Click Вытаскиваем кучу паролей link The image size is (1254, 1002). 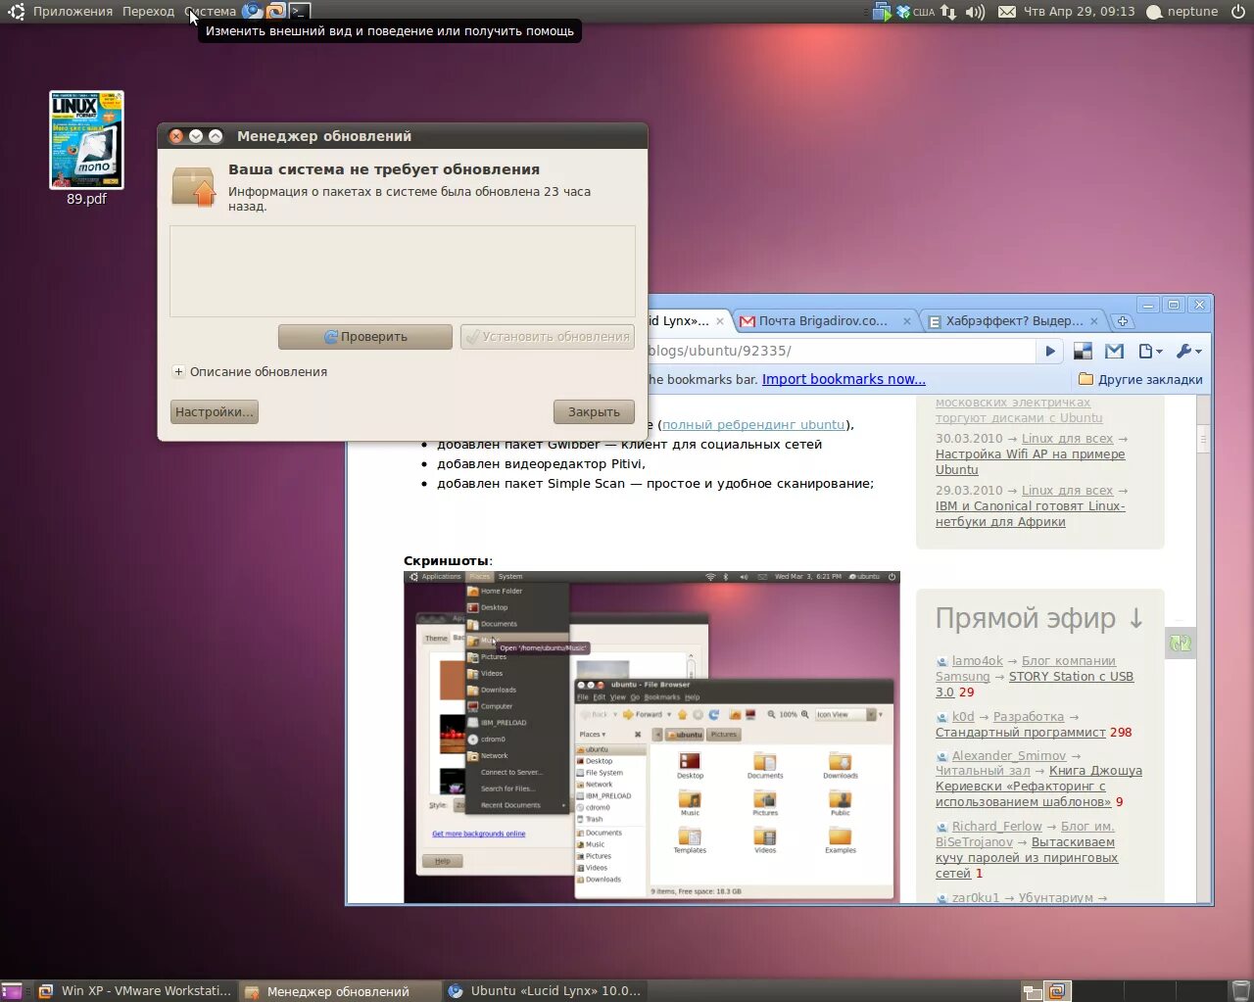click(1026, 858)
